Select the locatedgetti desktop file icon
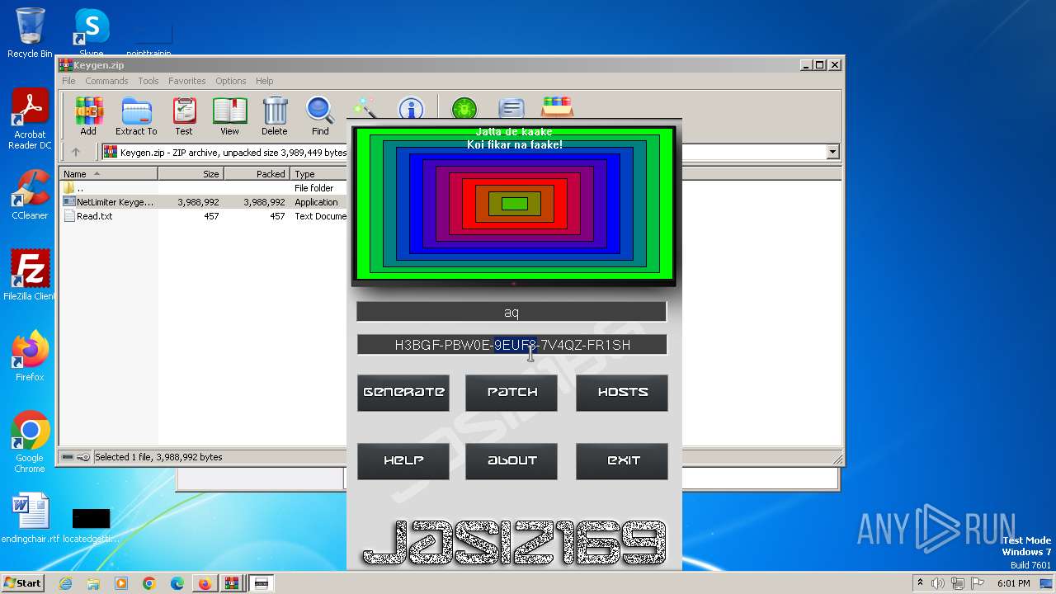The image size is (1056, 594). point(91,525)
